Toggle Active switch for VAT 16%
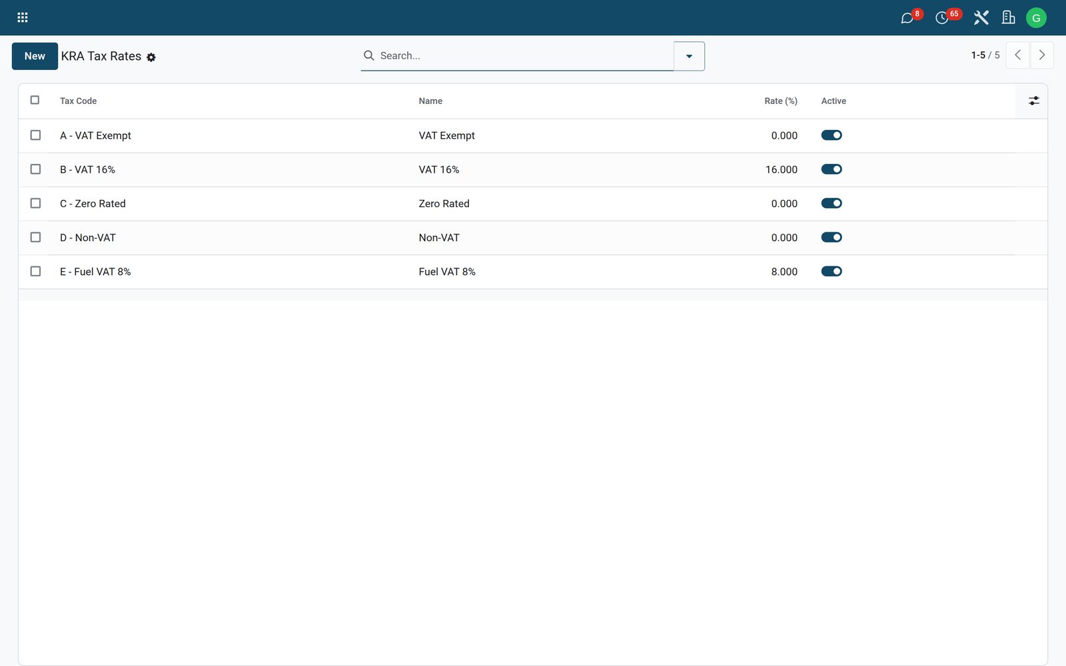The height and width of the screenshot is (666, 1066). [831, 169]
